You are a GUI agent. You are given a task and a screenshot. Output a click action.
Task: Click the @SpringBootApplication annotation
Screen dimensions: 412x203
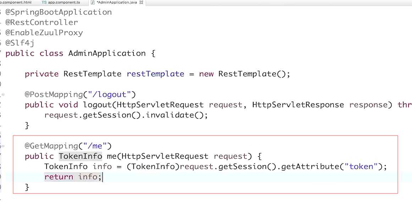point(59,12)
